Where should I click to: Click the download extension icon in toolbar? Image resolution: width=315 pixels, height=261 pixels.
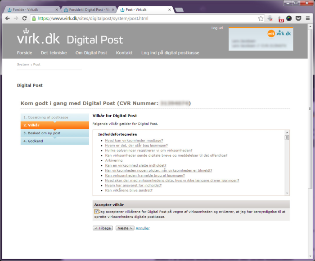[x=270, y=18]
